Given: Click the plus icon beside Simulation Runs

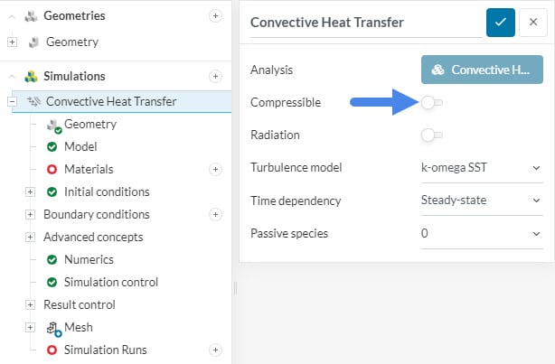Looking at the screenshot, I should click(214, 350).
